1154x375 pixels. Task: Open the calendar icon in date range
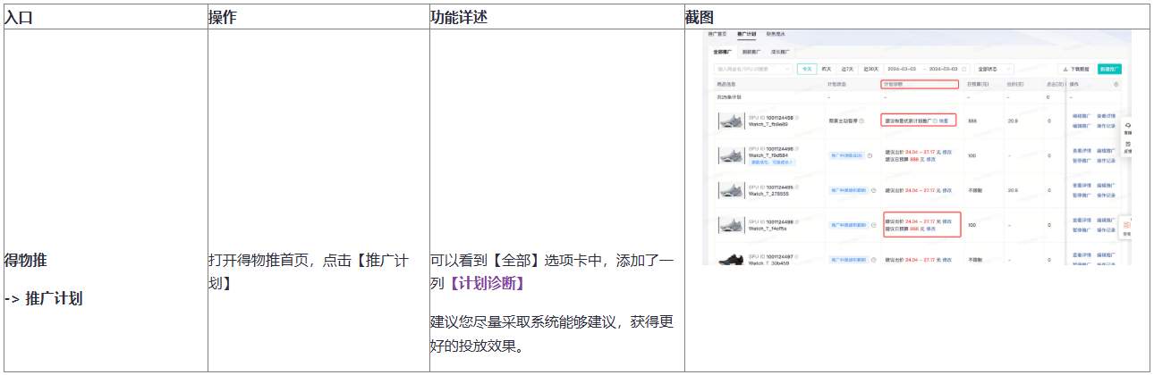[963, 69]
